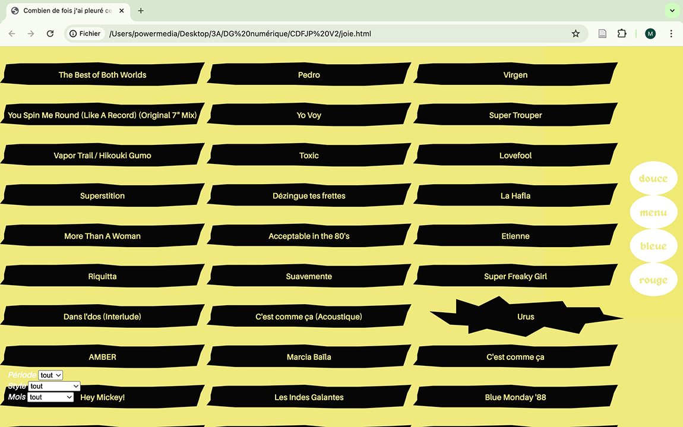Open La Hafla song banner
The image size is (683, 427).
(516, 195)
